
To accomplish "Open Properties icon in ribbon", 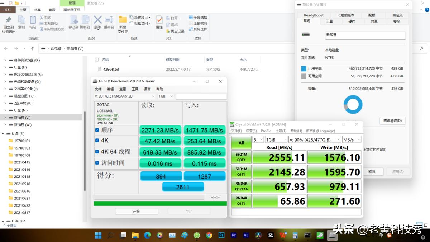I will click(159, 22).
